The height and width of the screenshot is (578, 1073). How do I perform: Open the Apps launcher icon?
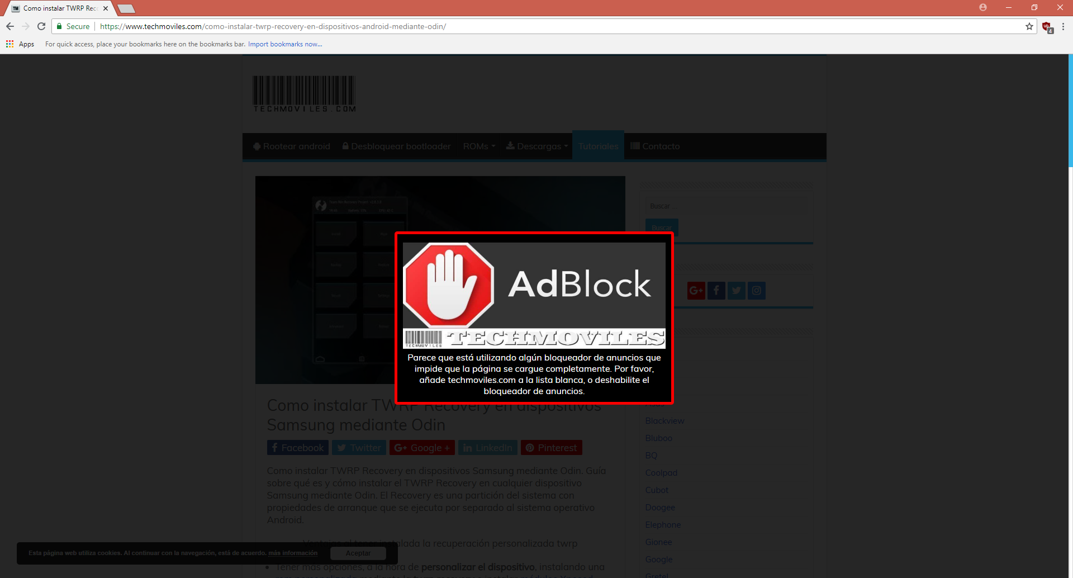[10, 44]
